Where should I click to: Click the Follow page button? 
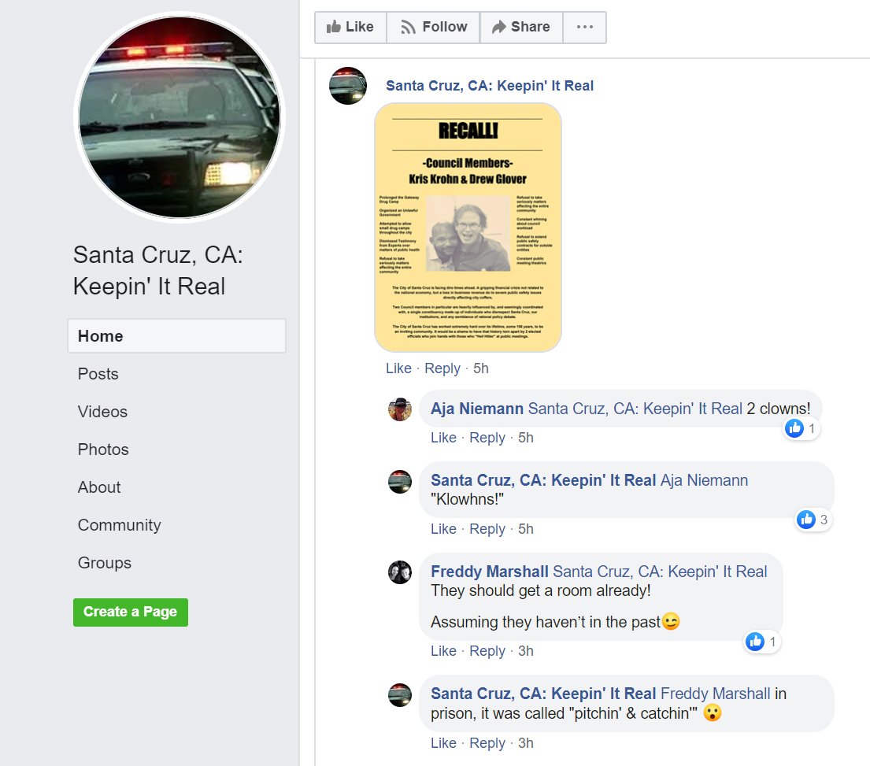[433, 28]
